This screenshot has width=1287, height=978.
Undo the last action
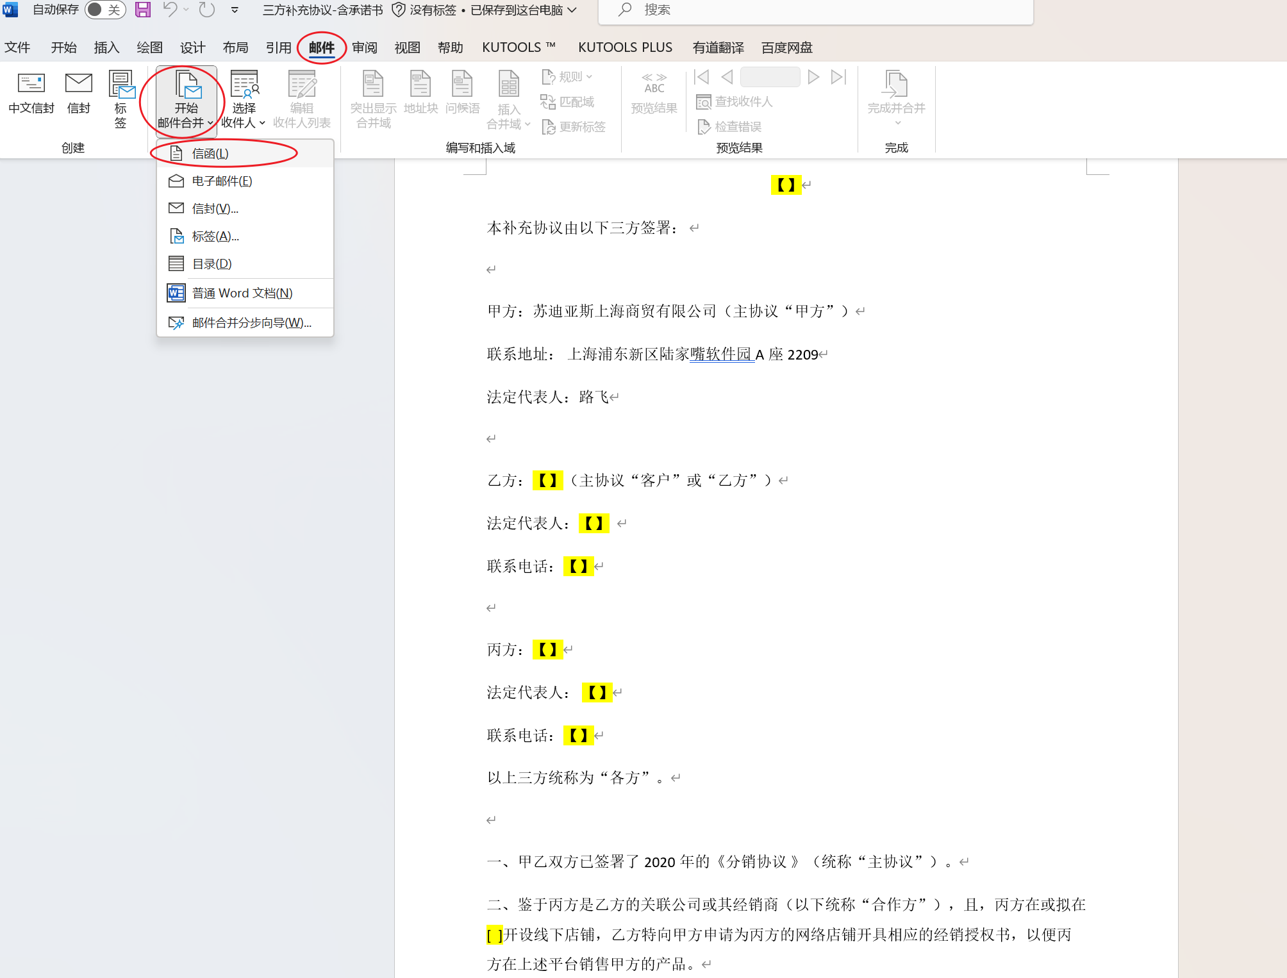(170, 10)
